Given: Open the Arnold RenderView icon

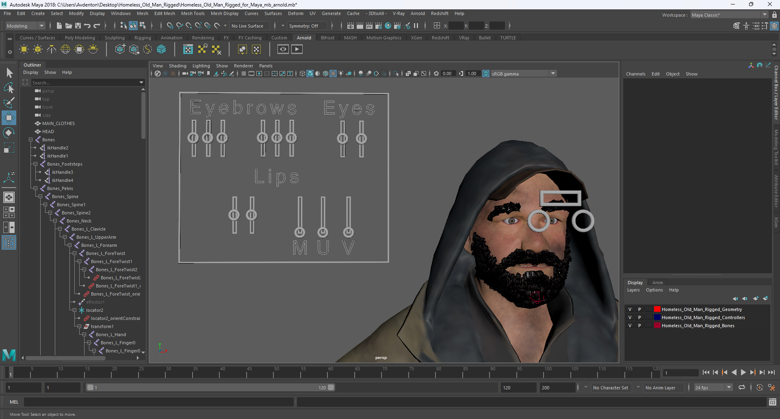Looking at the screenshot, I should pos(283,50).
